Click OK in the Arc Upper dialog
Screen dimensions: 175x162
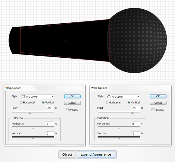point(158,96)
